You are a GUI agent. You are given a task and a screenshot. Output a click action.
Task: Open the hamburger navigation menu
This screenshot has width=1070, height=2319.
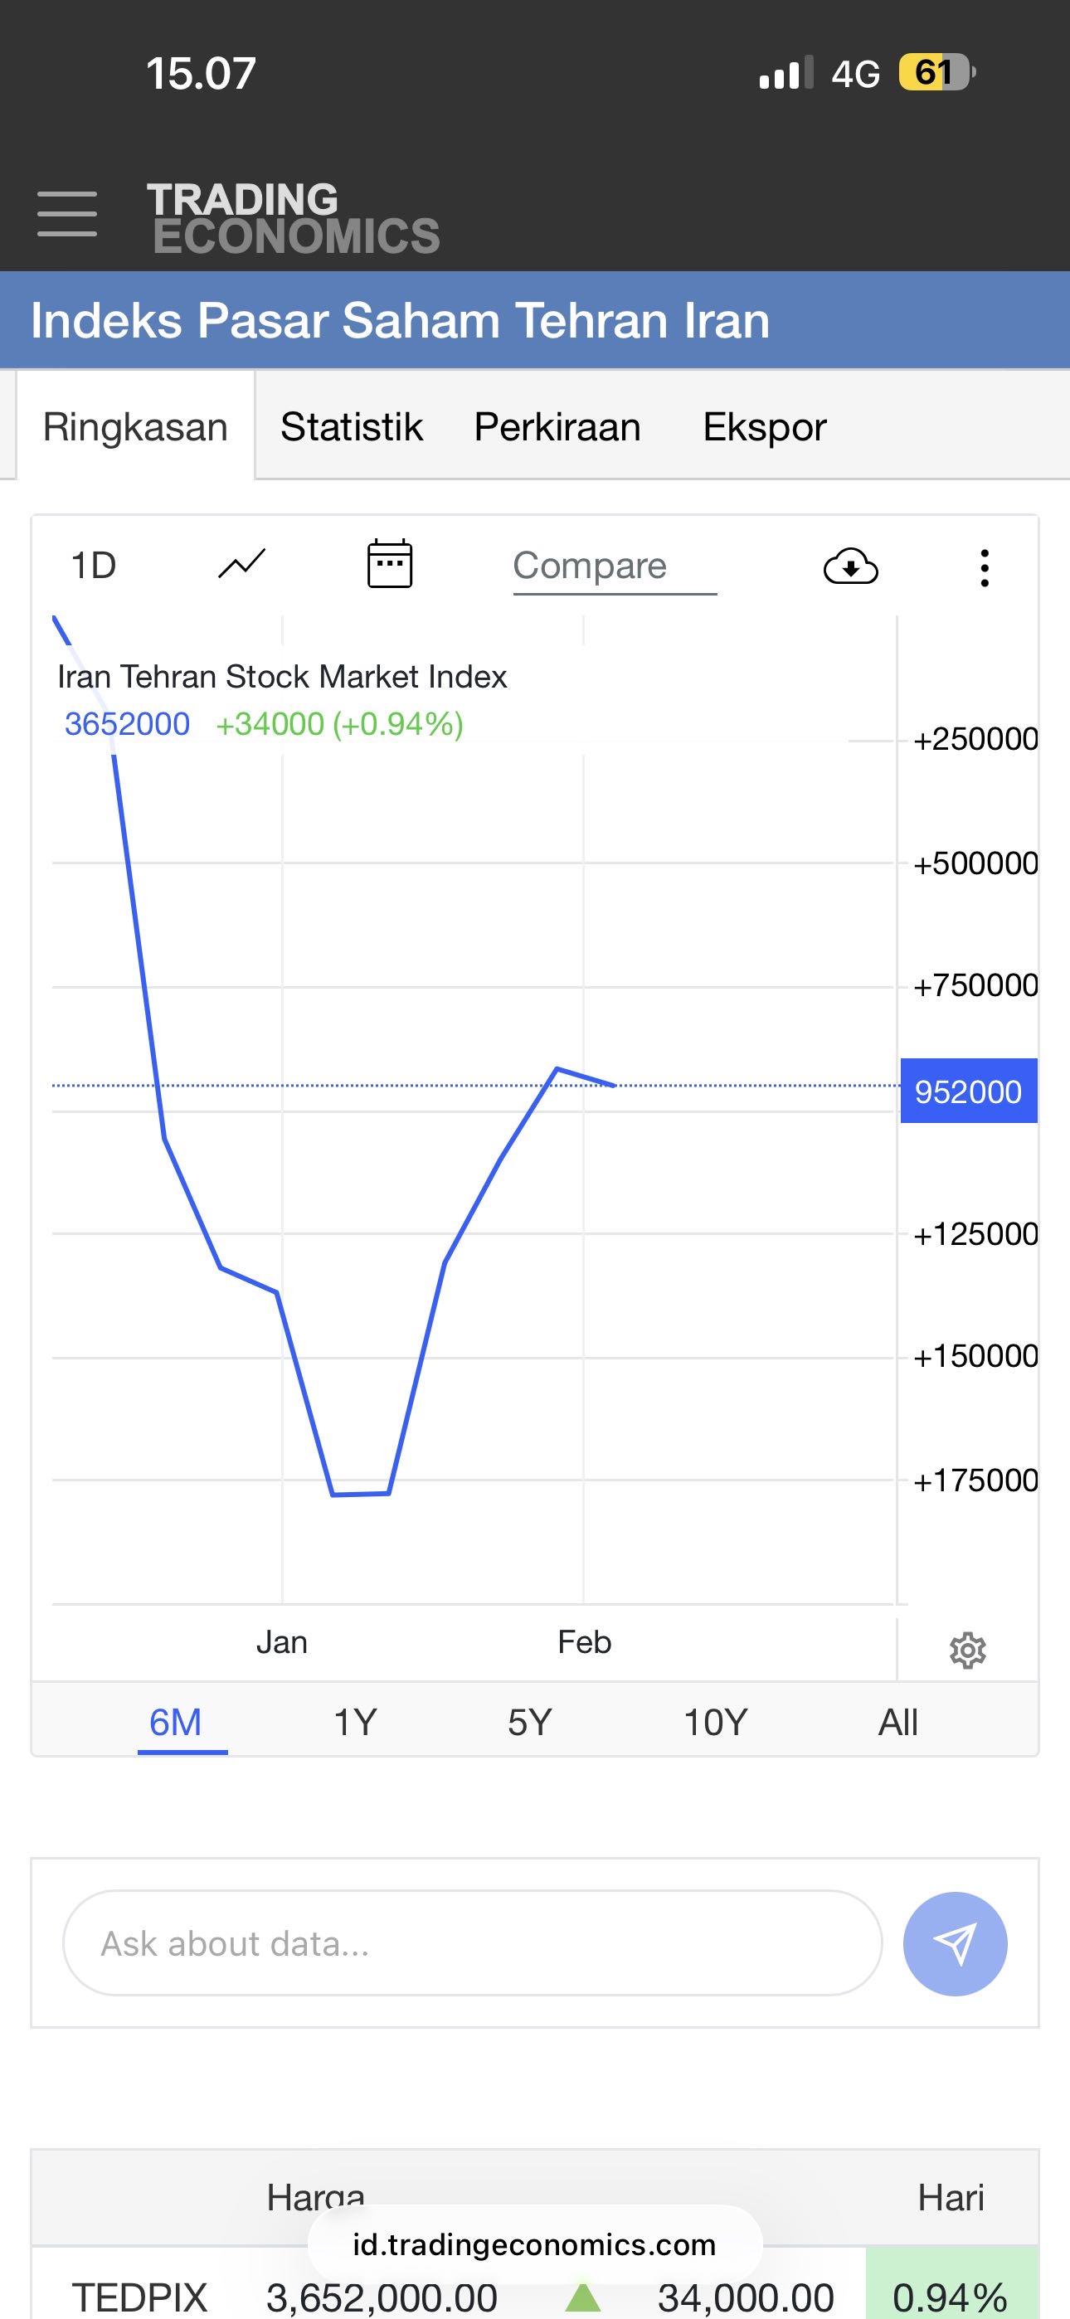(x=67, y=214)
